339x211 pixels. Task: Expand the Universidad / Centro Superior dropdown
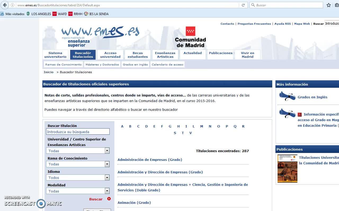107,151
